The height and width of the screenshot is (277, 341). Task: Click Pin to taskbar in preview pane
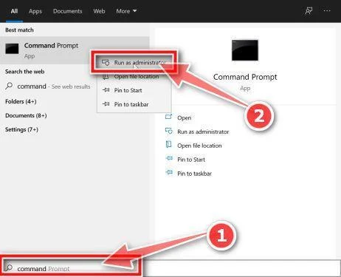(x=194, y=174)
